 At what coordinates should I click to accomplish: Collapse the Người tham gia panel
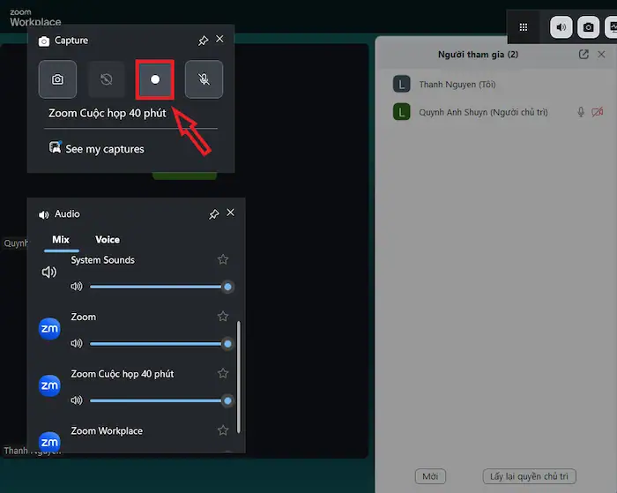(x=602, y=55)
